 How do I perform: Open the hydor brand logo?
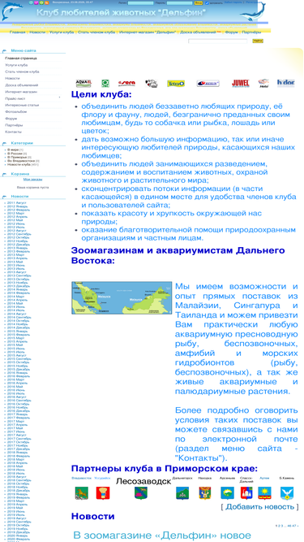click(x=285, y=83)
